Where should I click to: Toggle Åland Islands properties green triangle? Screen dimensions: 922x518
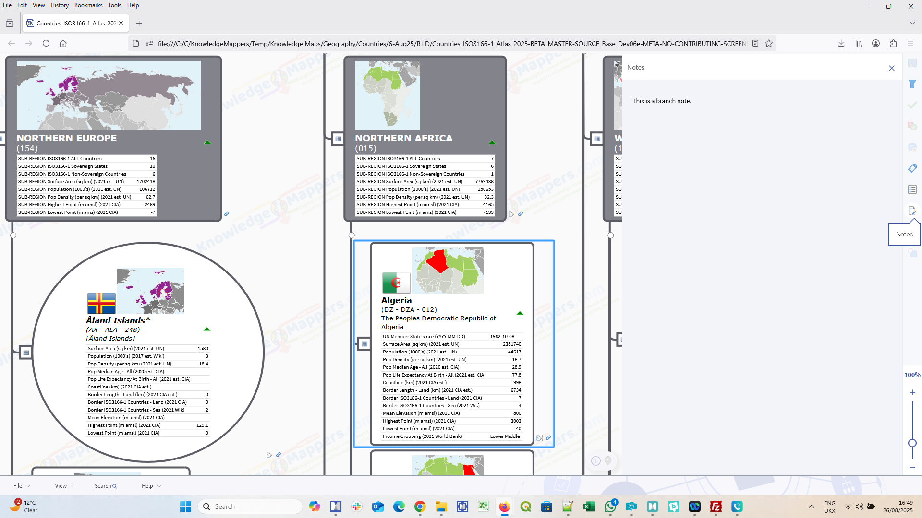[x=207, y=330]
